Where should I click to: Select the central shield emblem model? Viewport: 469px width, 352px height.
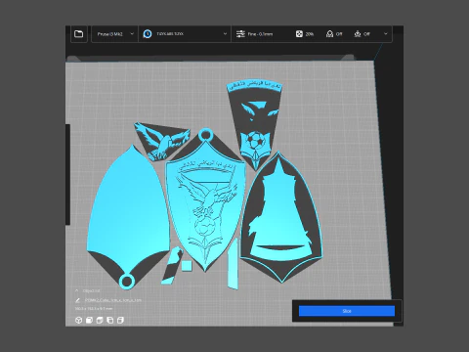205,203
